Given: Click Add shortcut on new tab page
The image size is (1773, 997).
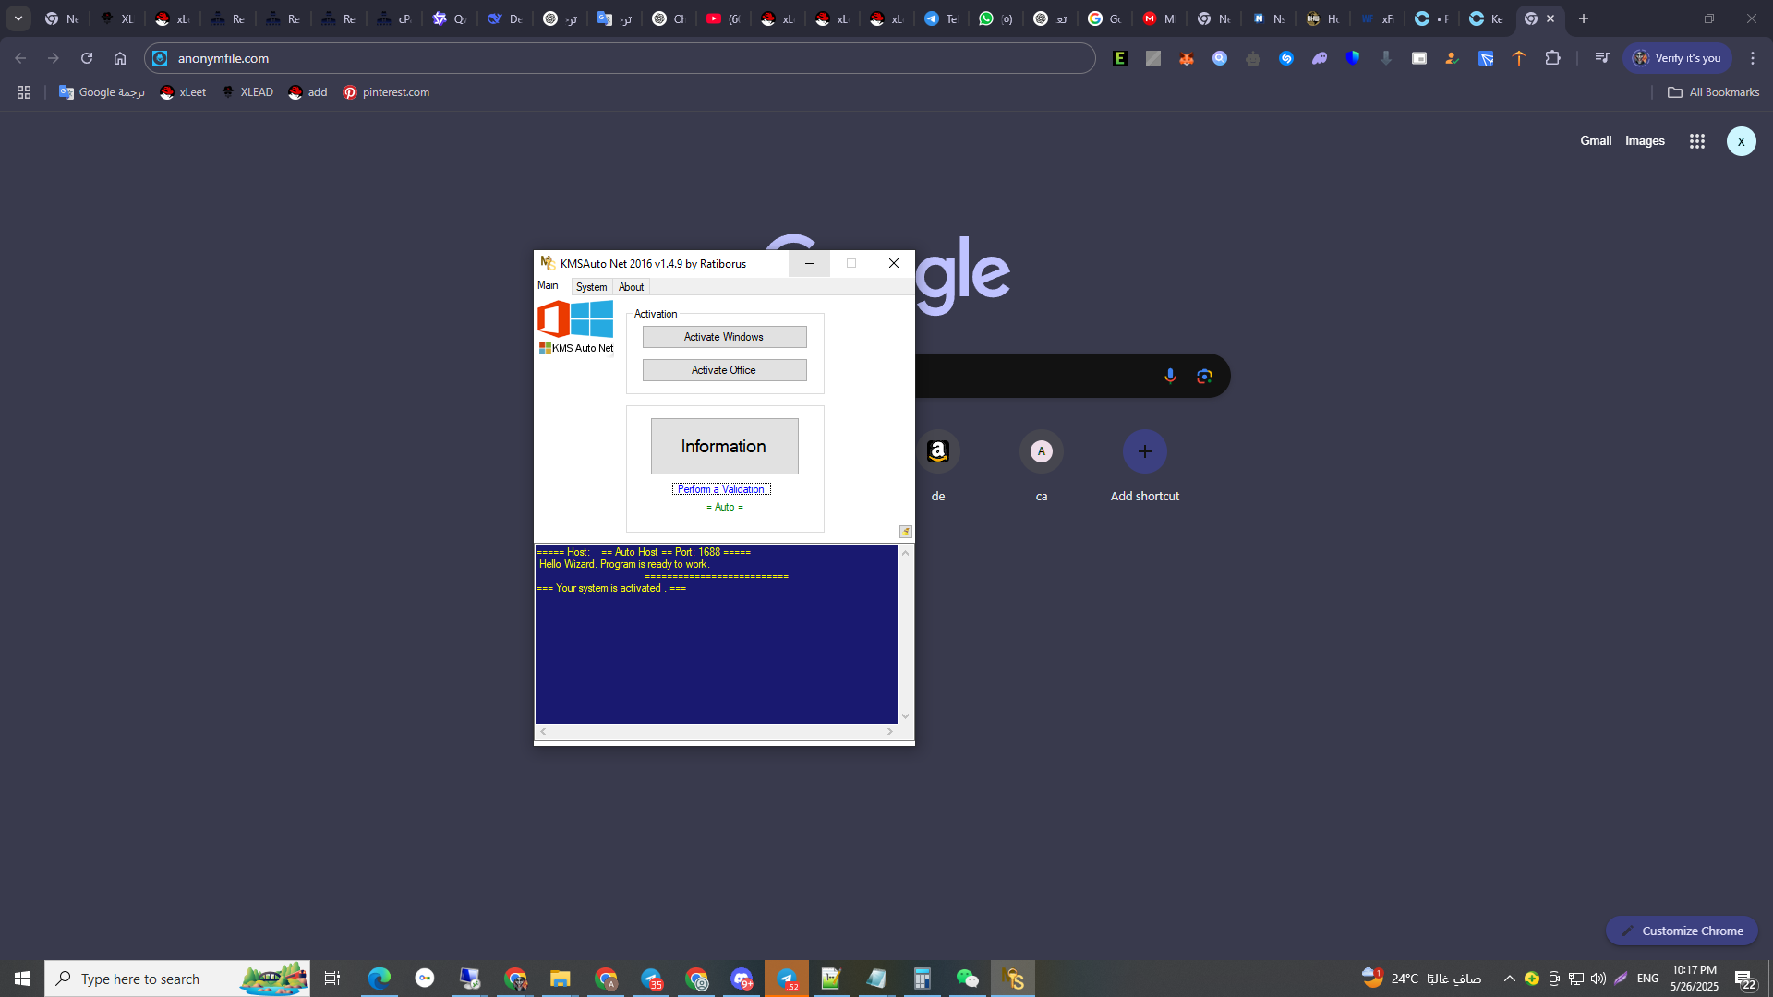Looking at the screenshot, I should [x=1145, y=465].
